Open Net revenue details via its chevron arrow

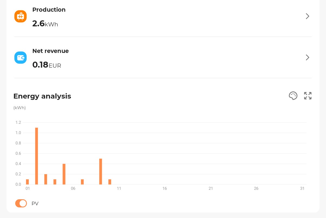tap(307, 58)
